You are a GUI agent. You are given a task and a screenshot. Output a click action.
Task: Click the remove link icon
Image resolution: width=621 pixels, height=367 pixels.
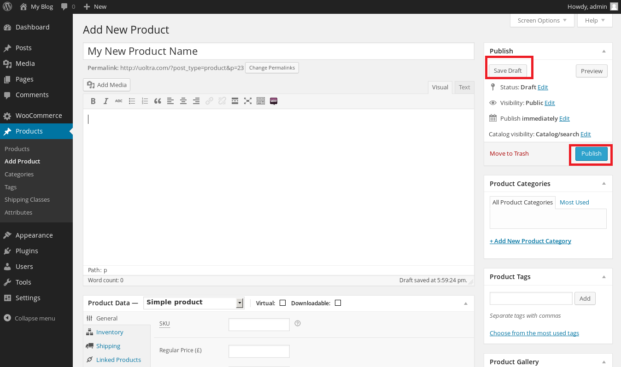tap(222, 101)
